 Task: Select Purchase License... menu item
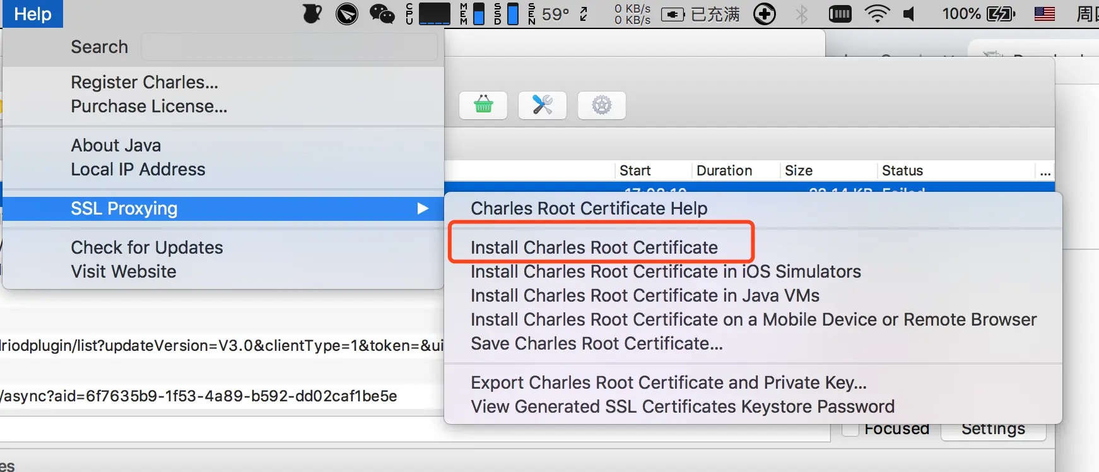coord(223,106)
